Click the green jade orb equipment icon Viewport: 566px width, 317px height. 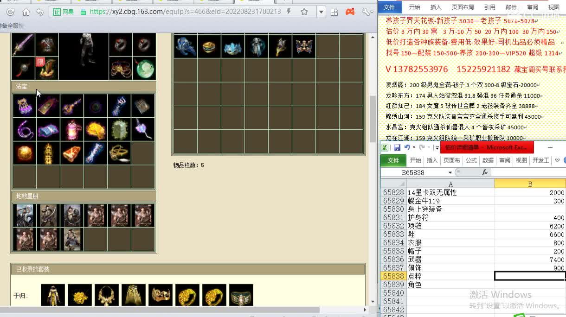point(144,69)
